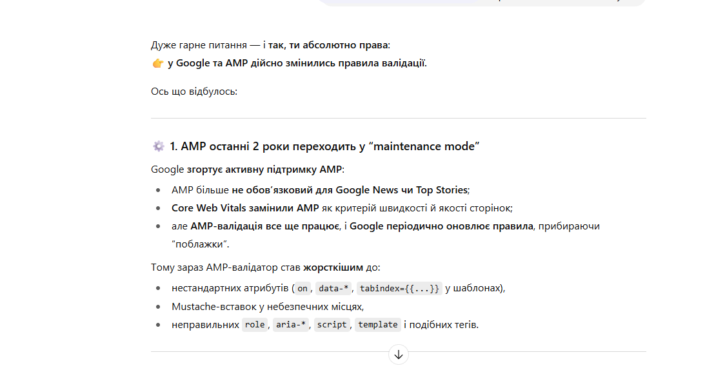Click the words 'Тому зараз AMP-валідатор став'
The width and height of the screenshot is (725, 368).
point(226,267)
